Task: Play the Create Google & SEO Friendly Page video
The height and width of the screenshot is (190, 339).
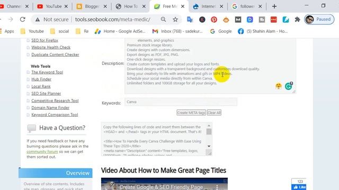Action: 164,184
